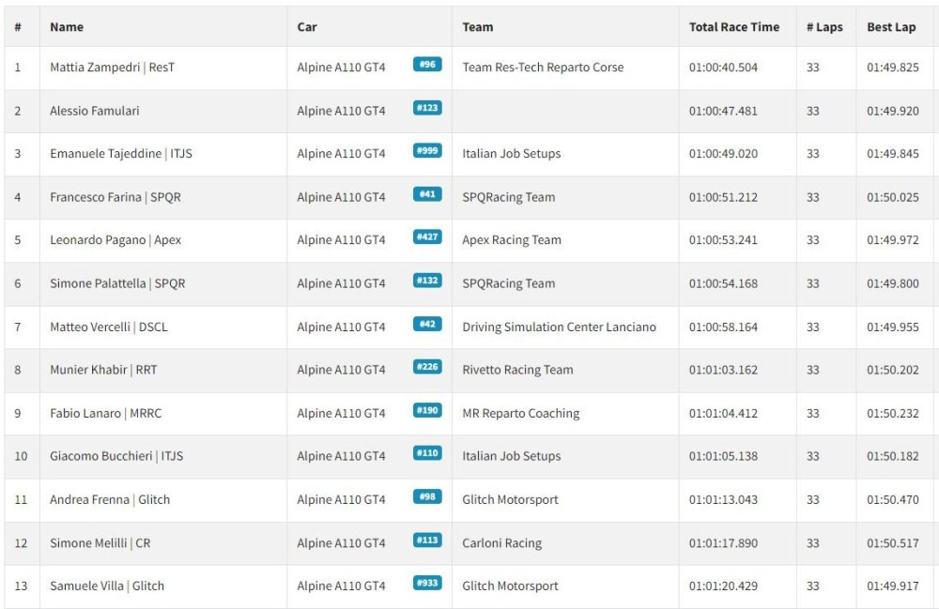The height and width of the screenshot is (609, 939).
Task: Click the Total Race Time column header
Action: (733, 27)
